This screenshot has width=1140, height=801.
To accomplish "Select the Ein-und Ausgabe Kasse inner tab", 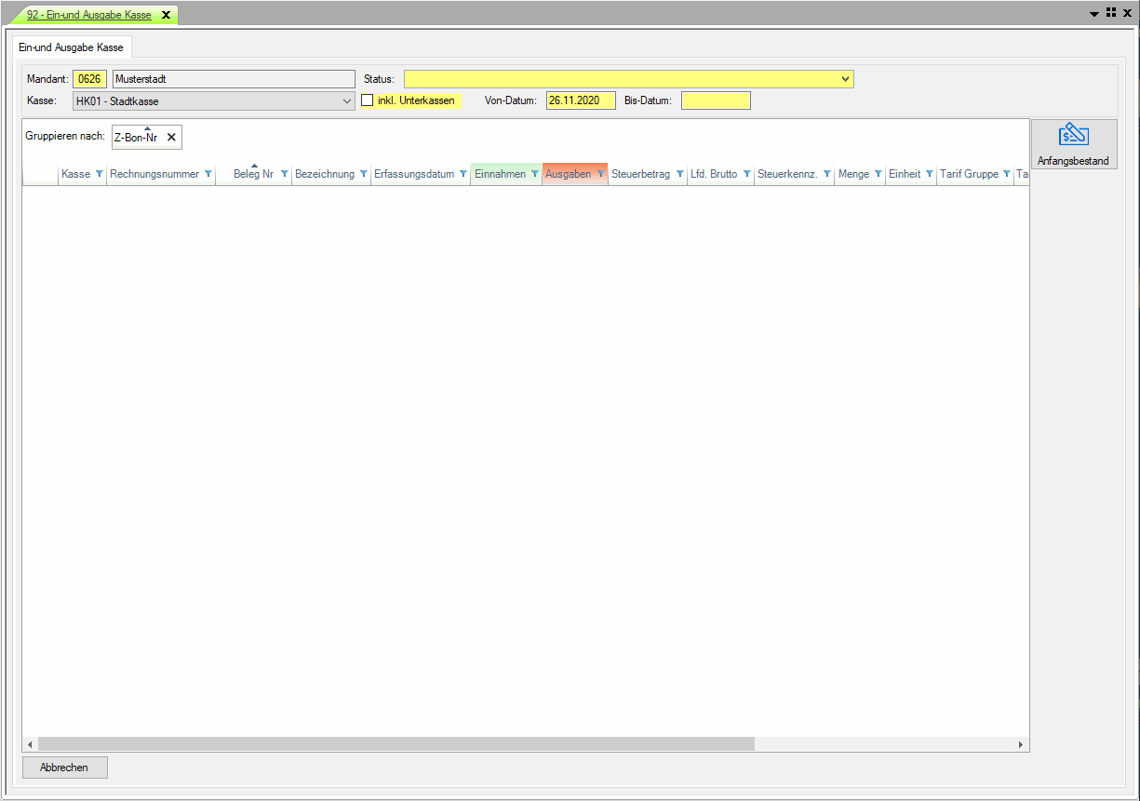I will coord(71,47).
